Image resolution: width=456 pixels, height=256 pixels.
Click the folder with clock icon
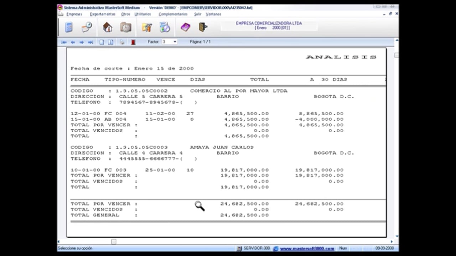point(125,27)
